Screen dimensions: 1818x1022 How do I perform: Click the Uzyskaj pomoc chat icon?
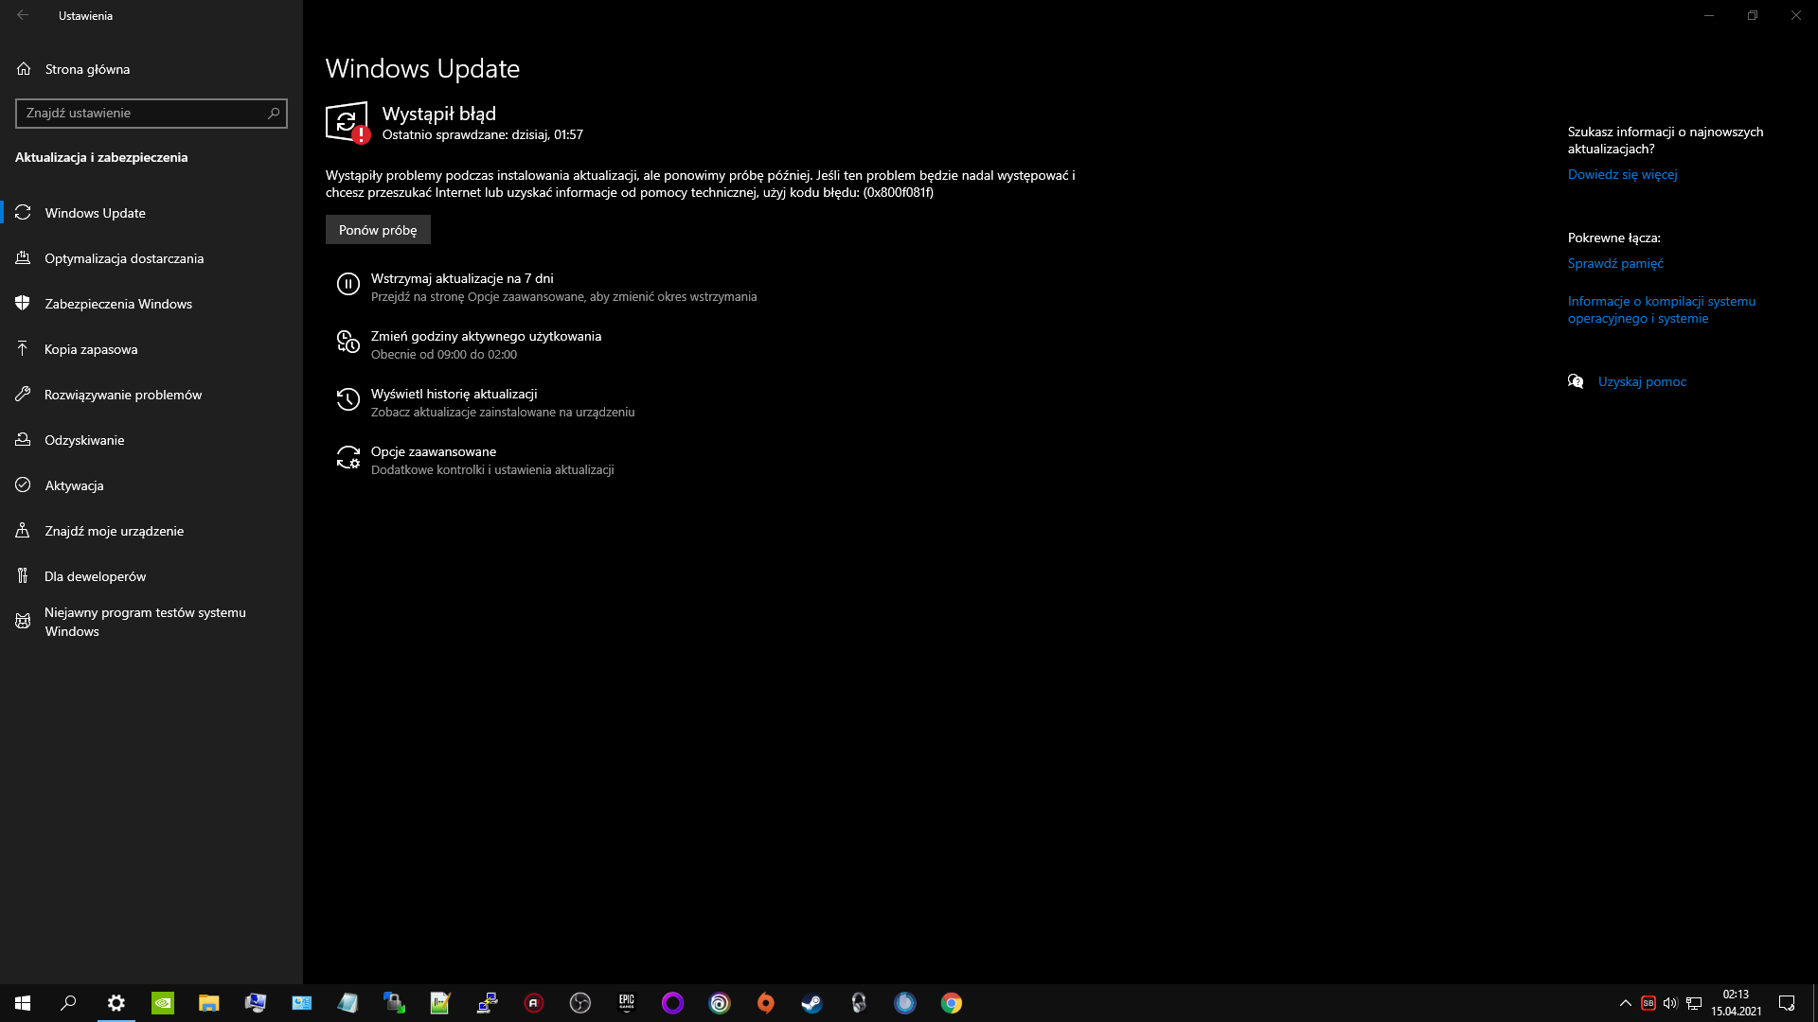point(1576,381)
